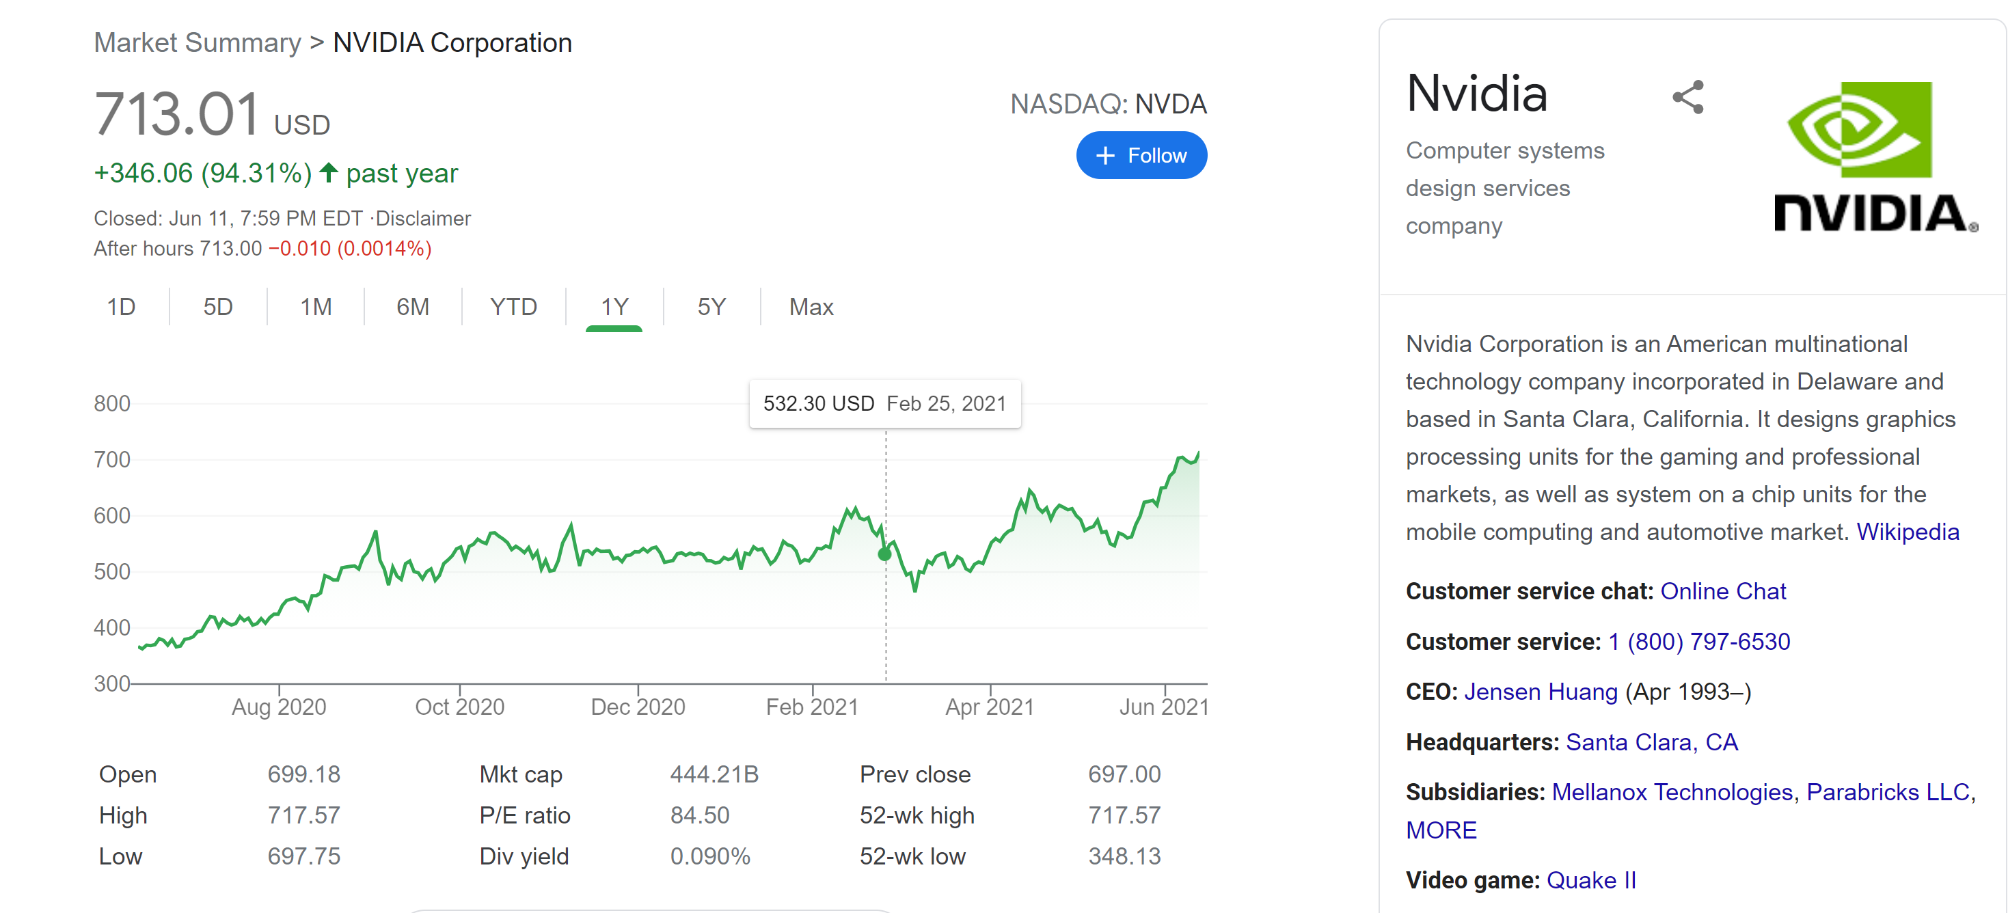The height and width of the screenshot is (913, 2008).
Task: Switch chart to 5Y range
Action: (x=711, y=306)
